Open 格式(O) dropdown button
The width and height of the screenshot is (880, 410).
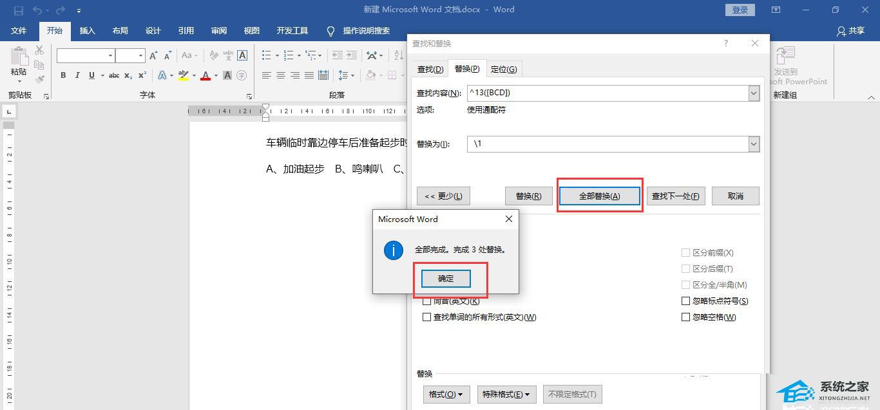(x=446, y=394)
